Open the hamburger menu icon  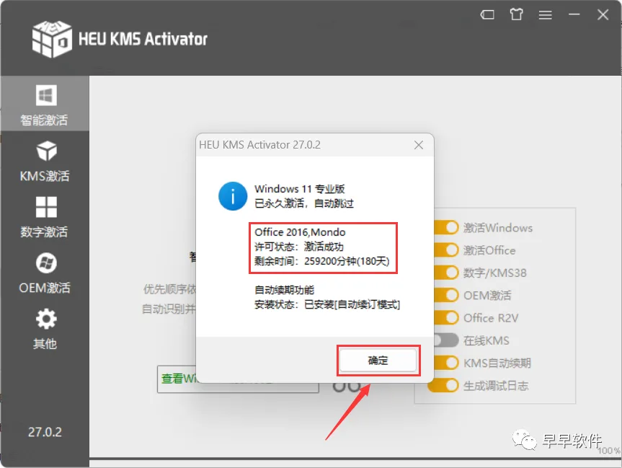point(545,15)
